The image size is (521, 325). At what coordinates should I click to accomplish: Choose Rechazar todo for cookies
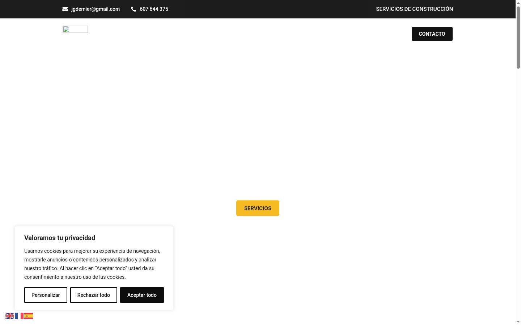[x=94, y=295]
